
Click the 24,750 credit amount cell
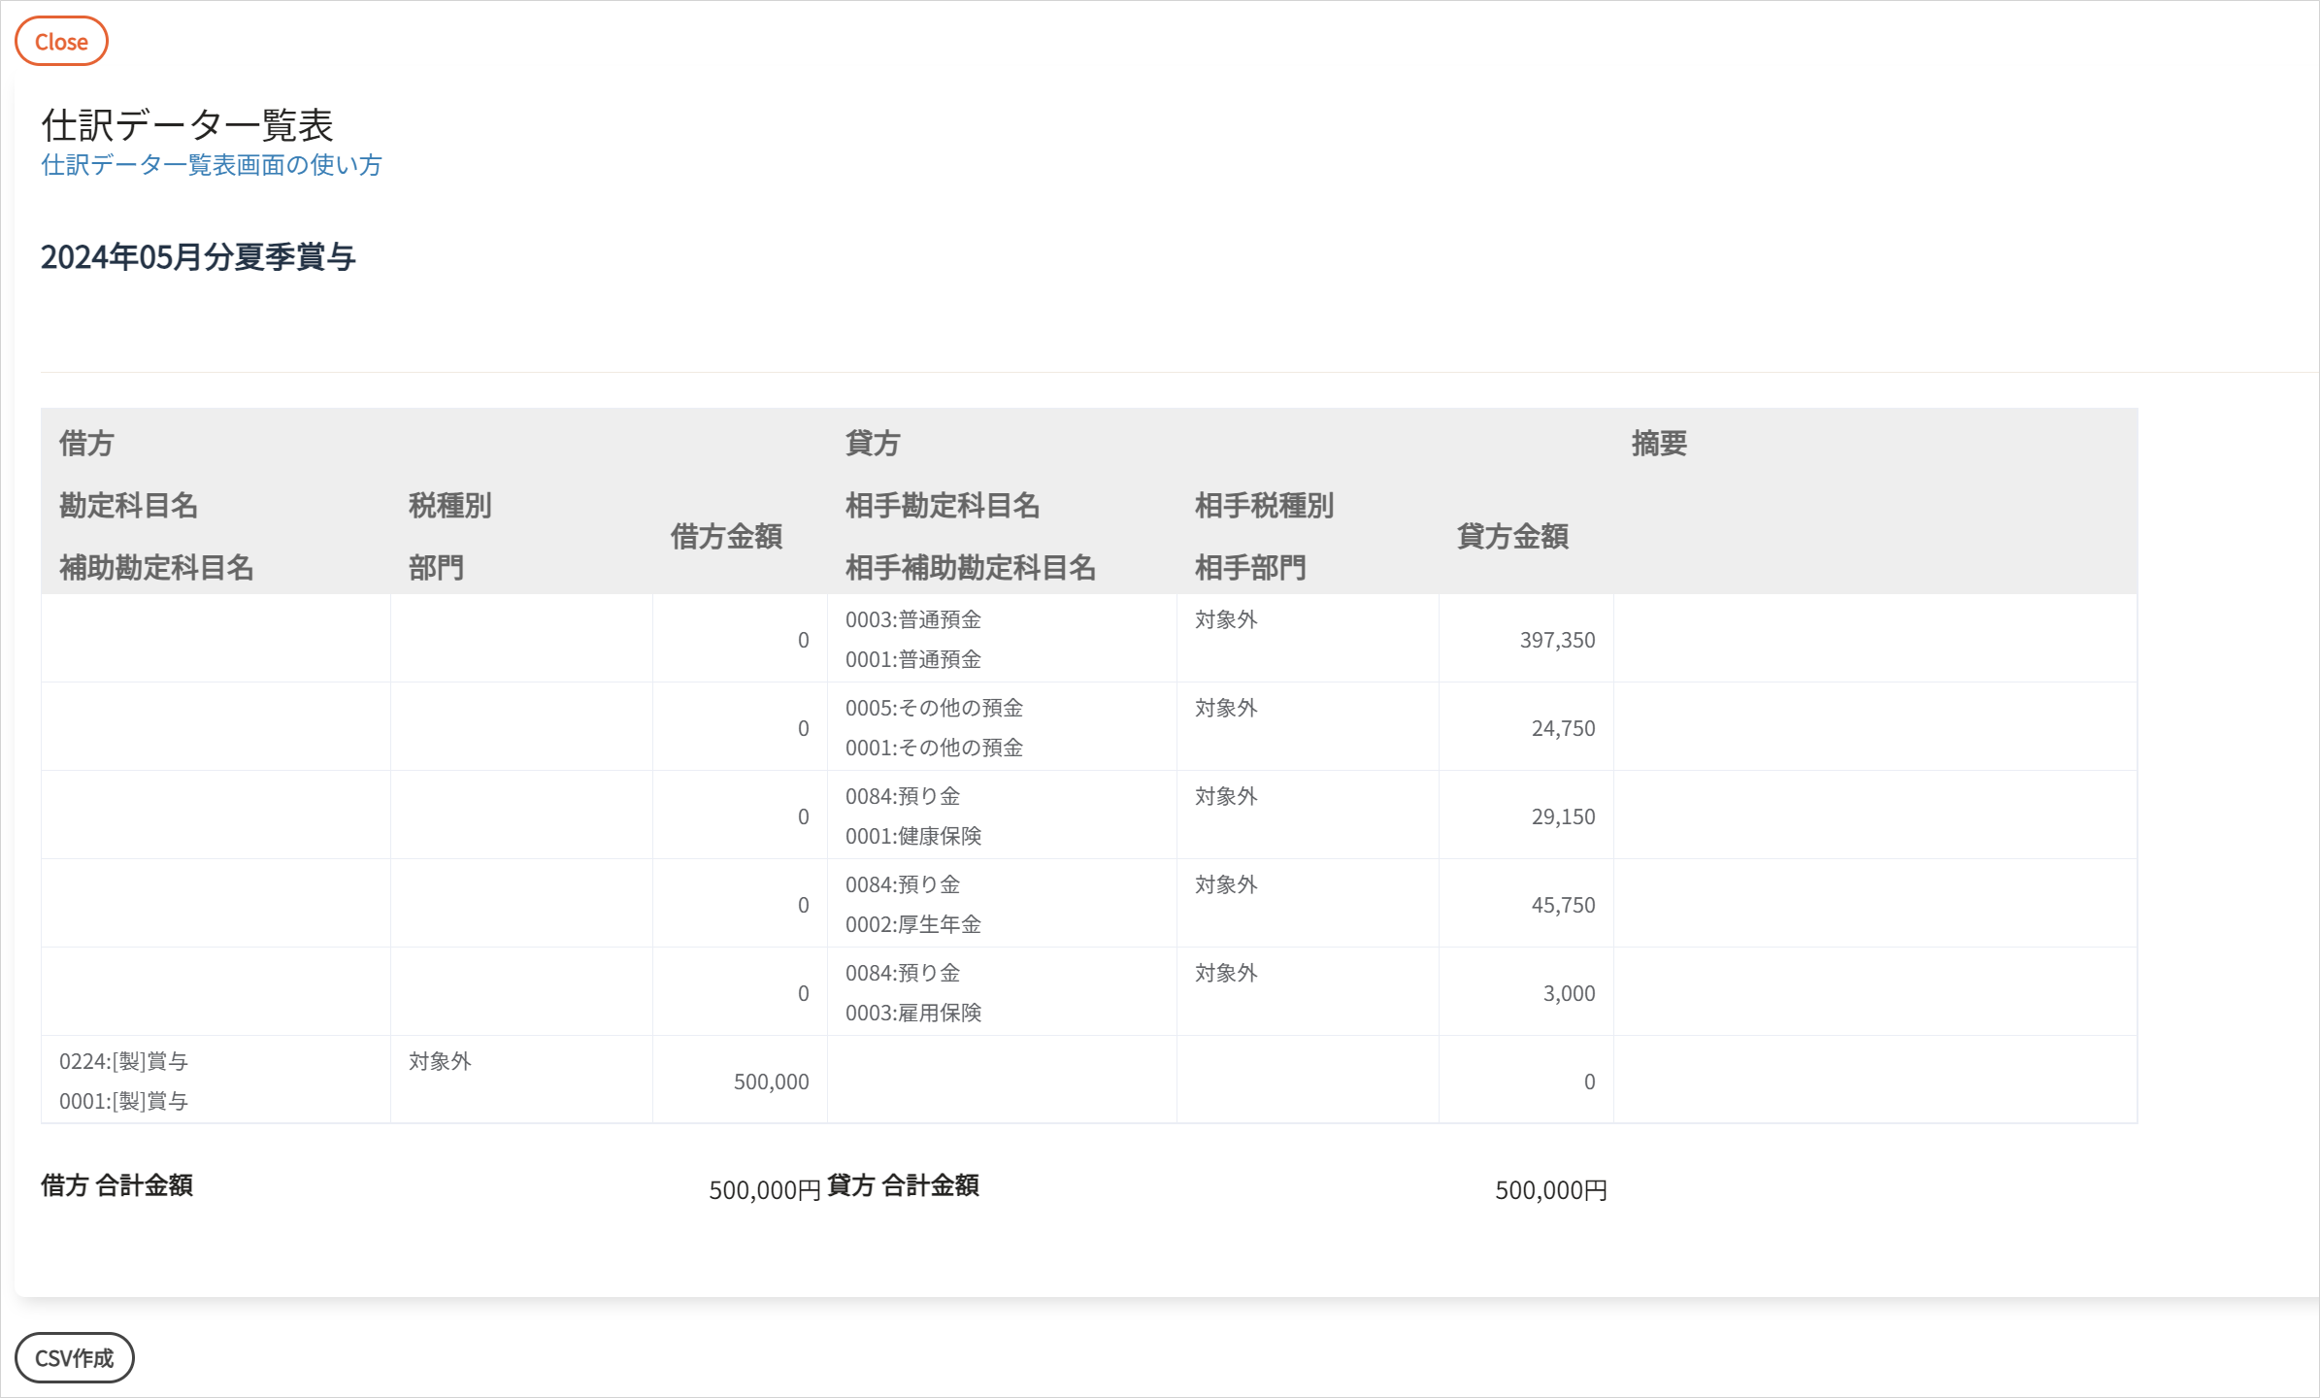(1563, 728)
